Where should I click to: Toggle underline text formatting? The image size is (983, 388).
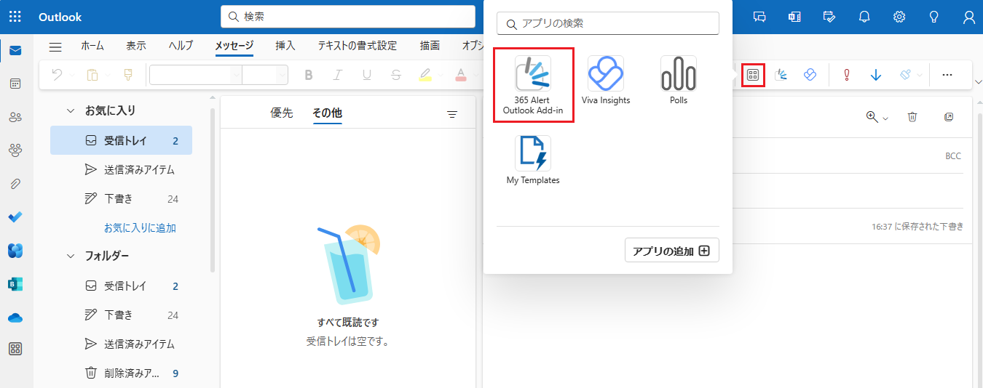pos(366,75)
